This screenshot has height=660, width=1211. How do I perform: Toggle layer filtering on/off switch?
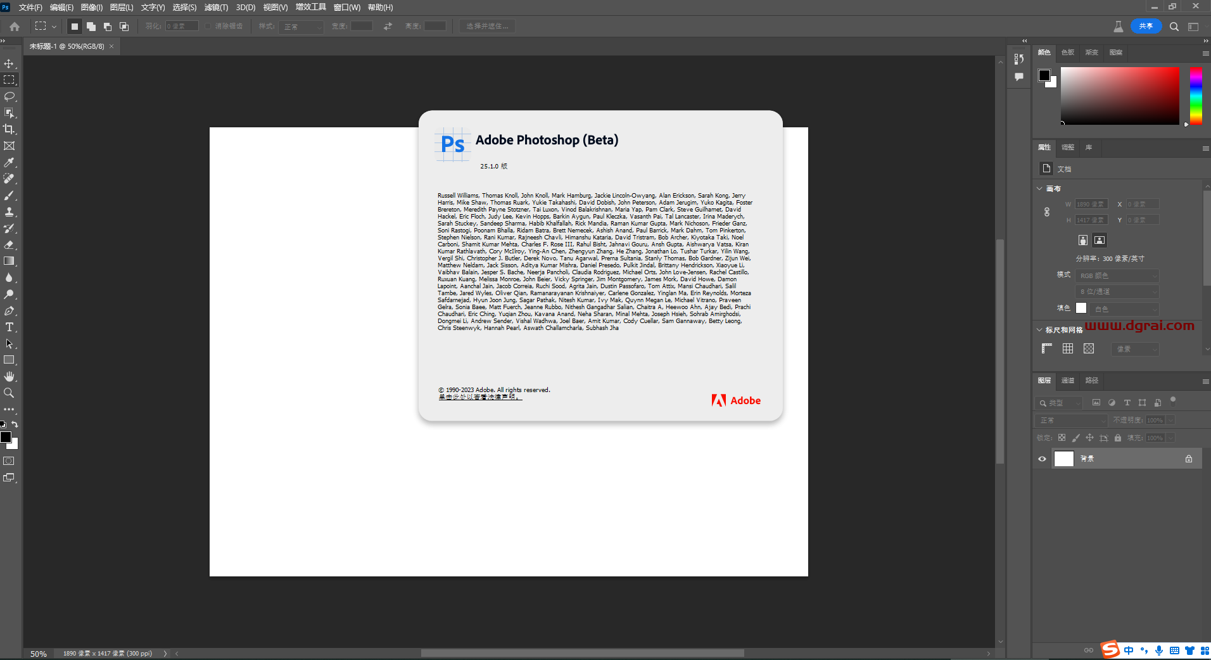[1172, 400]
